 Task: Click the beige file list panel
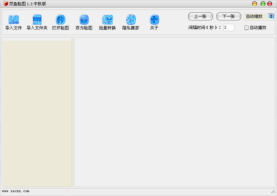[37, 114]
